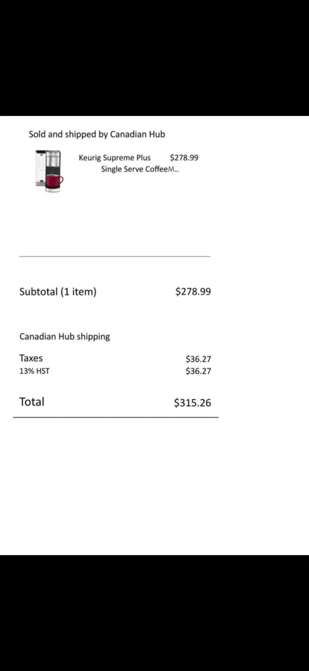
Task: Click the truncated Single Serve CoffeeM... text
Action: (140, 169)
